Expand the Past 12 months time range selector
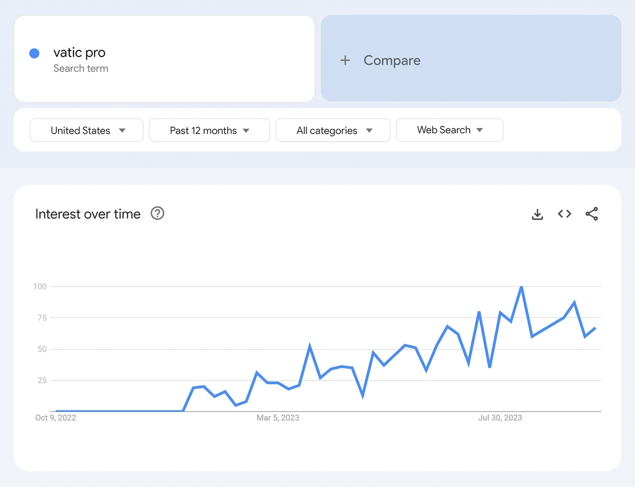This screenshot has height=487, width=635. pos(209,130)
